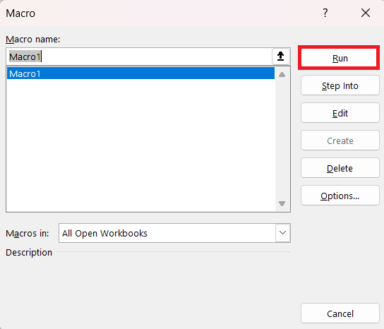Open the All Open Workbooks combo box

pyautogui.click(x=174, y=233)
